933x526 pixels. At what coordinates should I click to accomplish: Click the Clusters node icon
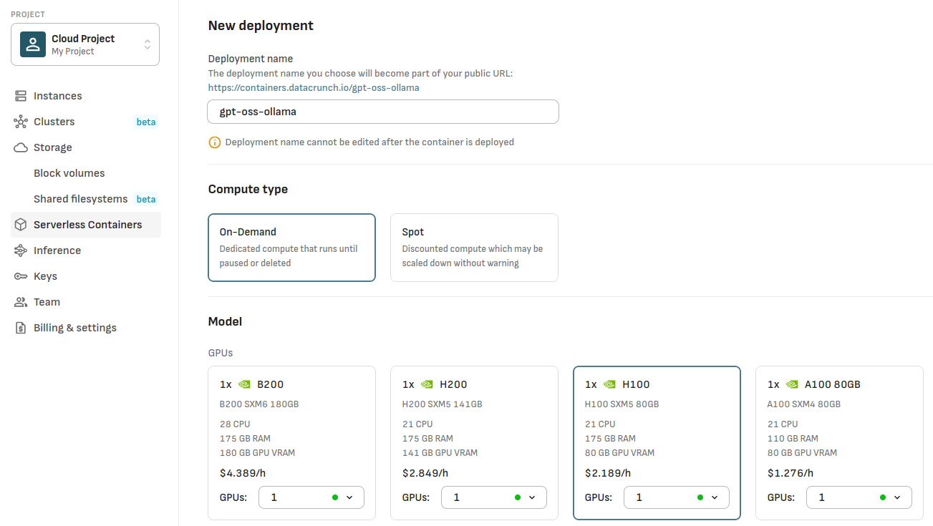point(21,122)
